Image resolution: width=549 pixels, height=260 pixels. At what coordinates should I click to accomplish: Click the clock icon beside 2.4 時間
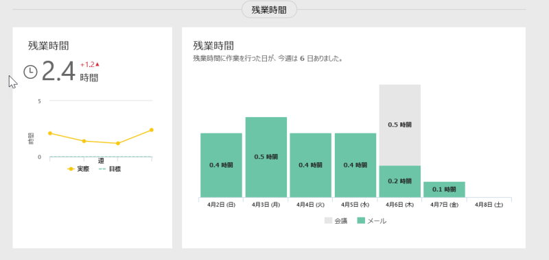pos(30,72)
